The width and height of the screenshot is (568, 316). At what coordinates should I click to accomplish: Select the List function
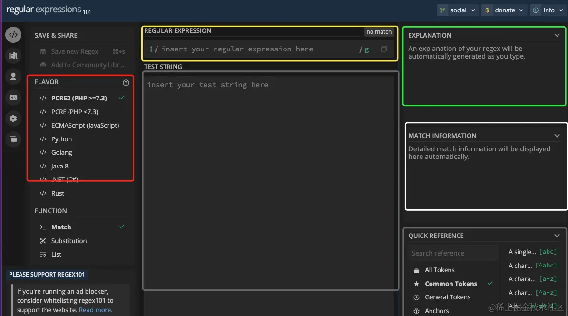[82, 255]
